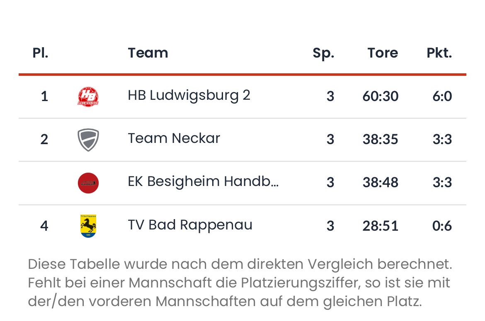
Task: Click the 6:0 points value
Action: pos(442,97)
